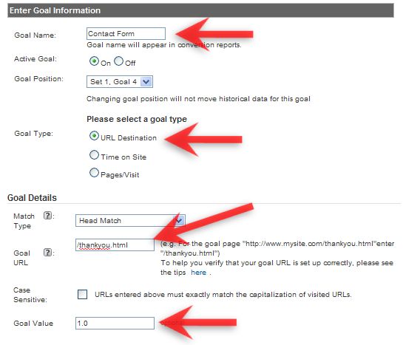Click the Set 1, Goal 4 combo box
The height and width of the screenshot is (345, 403).
[x=120, y=82]
